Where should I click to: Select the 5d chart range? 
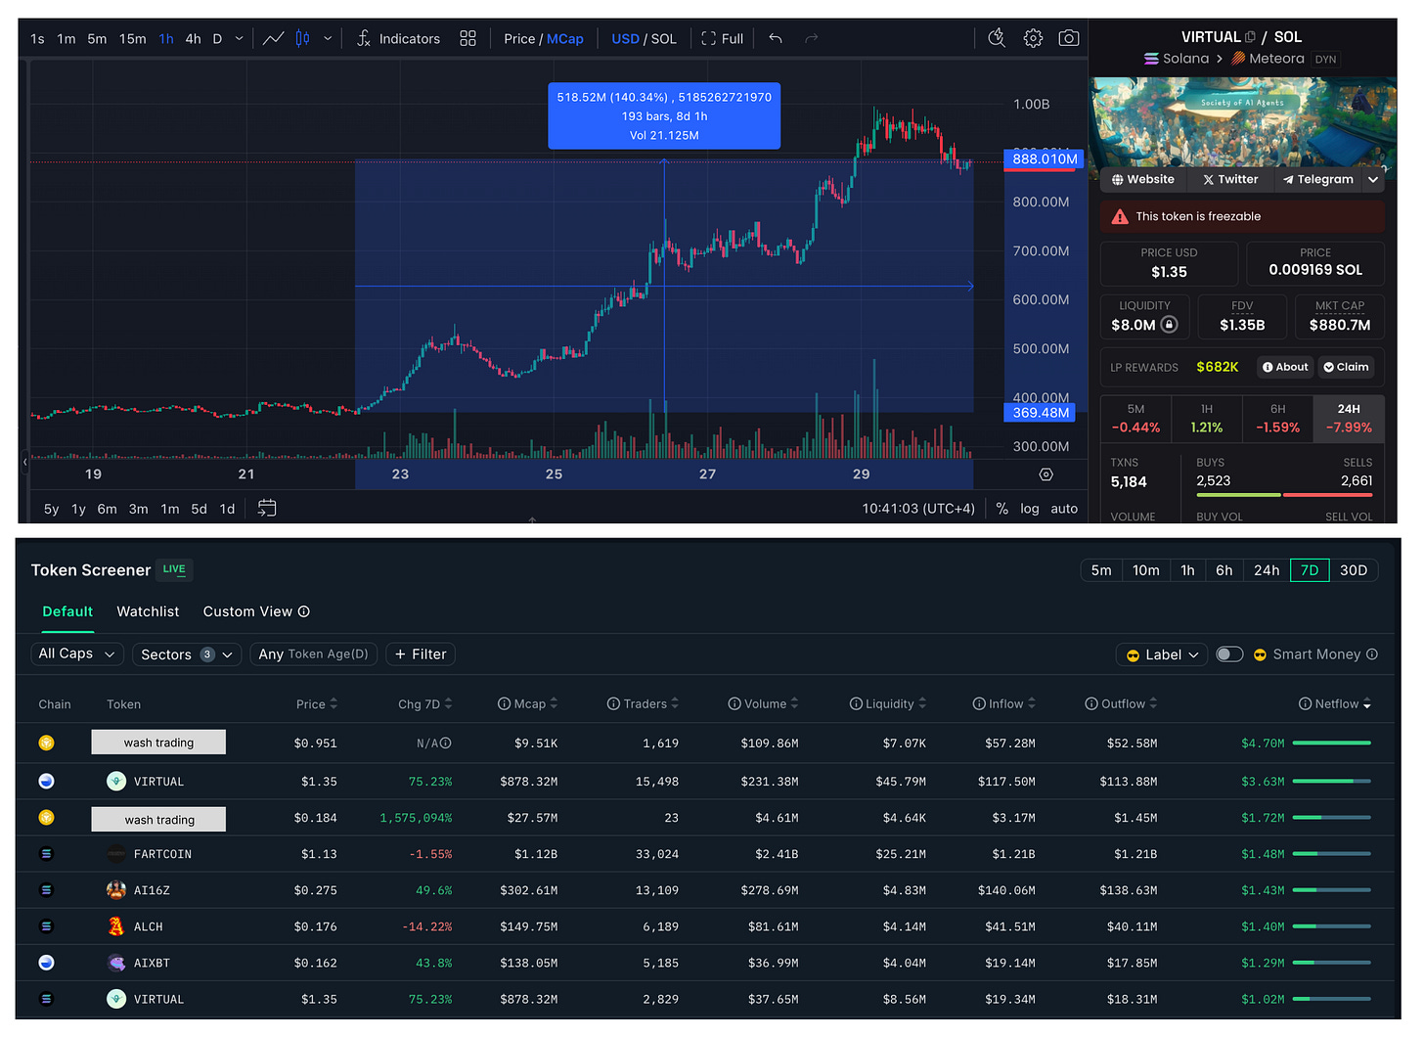pyautogui.click(x=199, y=509)
